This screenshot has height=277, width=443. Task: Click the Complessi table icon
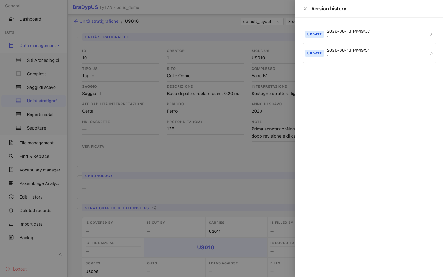click(18, 74)
